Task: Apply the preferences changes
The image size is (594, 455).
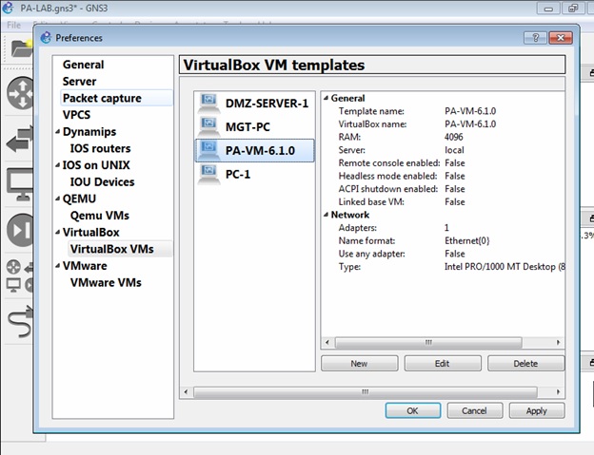Action: 537,410
